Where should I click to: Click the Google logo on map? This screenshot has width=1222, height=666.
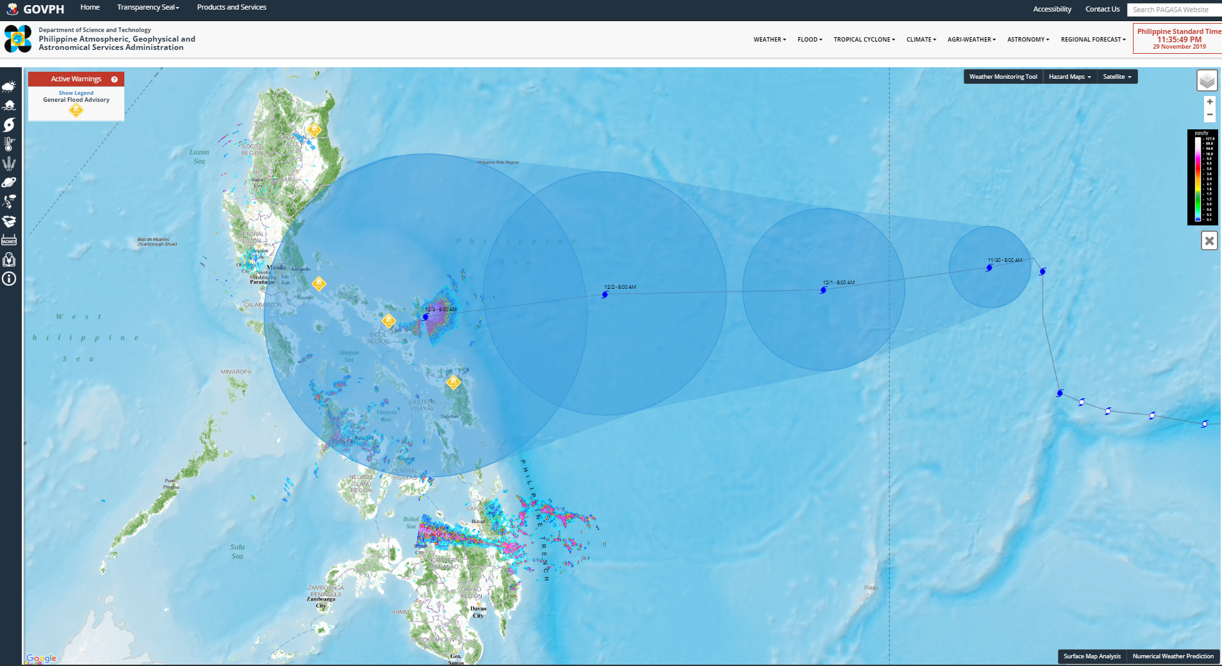(x=42, y=658)
